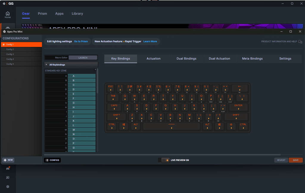Open binding dropdown for key H
The width and height of the screenshot is (305, 193).
pyautogui.click(x=82, y=107)
